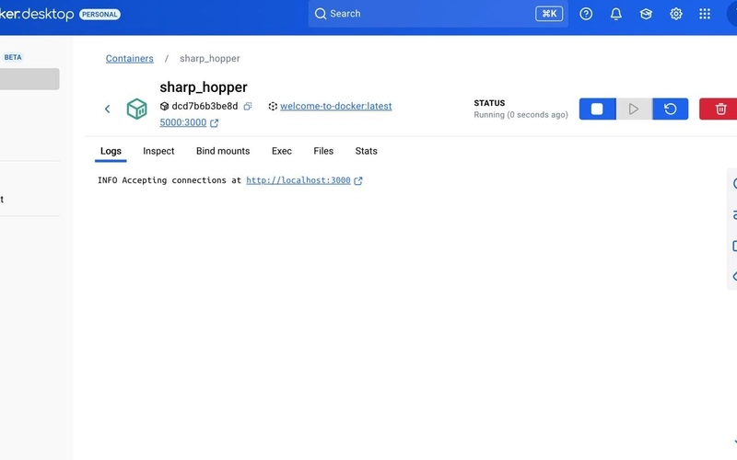This screenshot has width=737, height=460.
Task: Open the welcome-to-docker:latest image link
Action: pyautogui.click(x=335, y=106)
